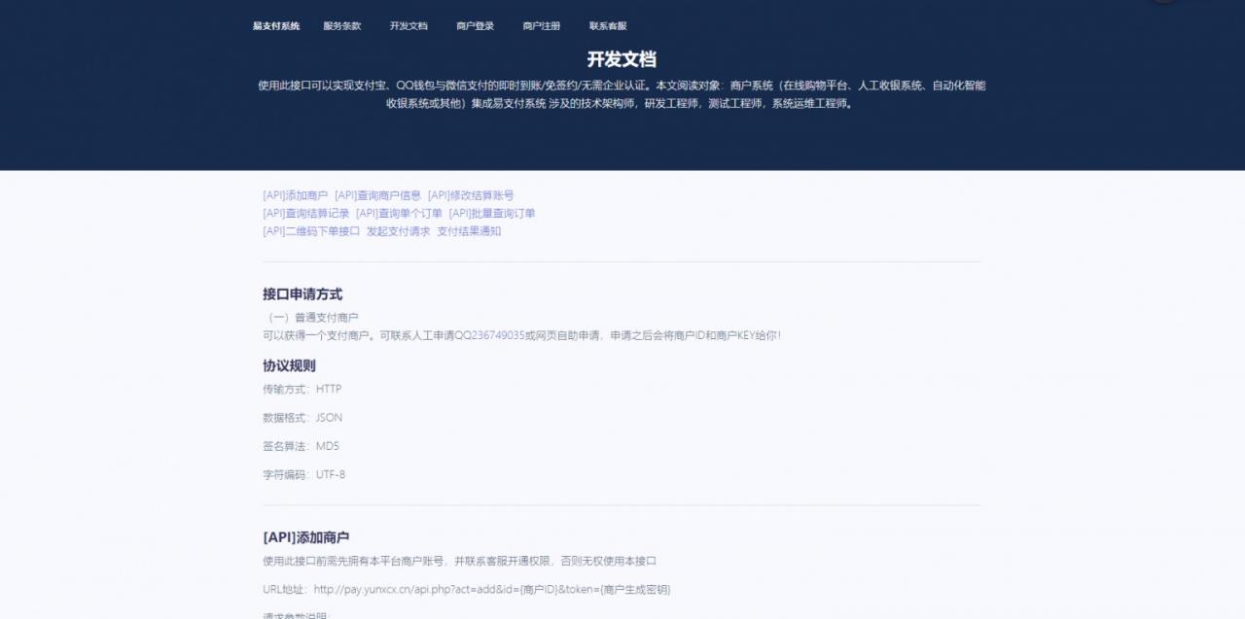Select 开发文档 in the navigation bar

[409, 26]
